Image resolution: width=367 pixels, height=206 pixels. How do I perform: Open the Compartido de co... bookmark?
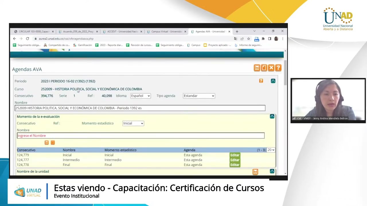click(57, 45)
